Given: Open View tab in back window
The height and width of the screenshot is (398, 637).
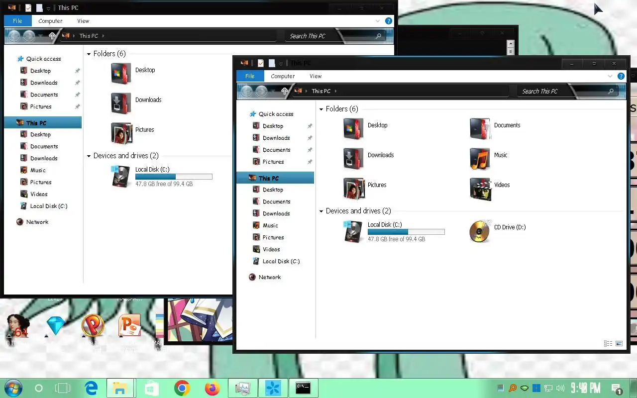Looking at the screenshot, I should pos(83,21).
